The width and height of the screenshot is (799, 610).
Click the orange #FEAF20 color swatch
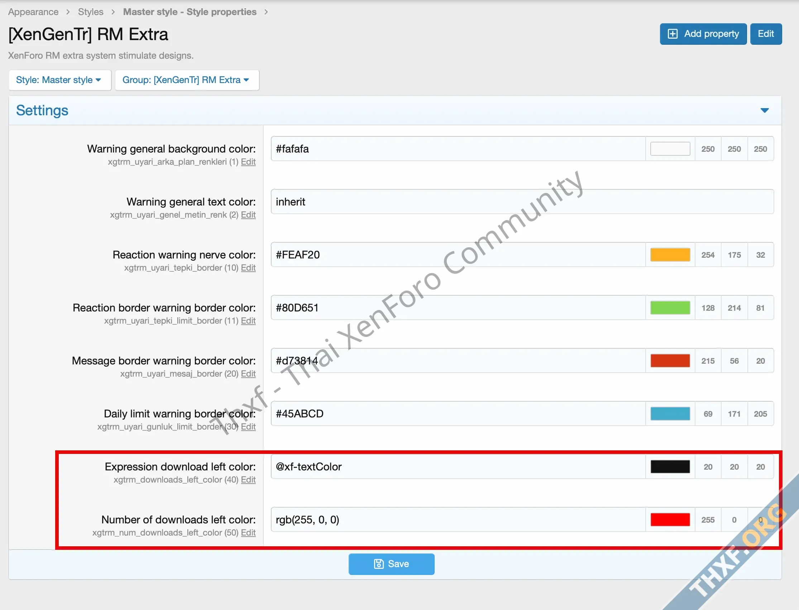coord(670,255)
